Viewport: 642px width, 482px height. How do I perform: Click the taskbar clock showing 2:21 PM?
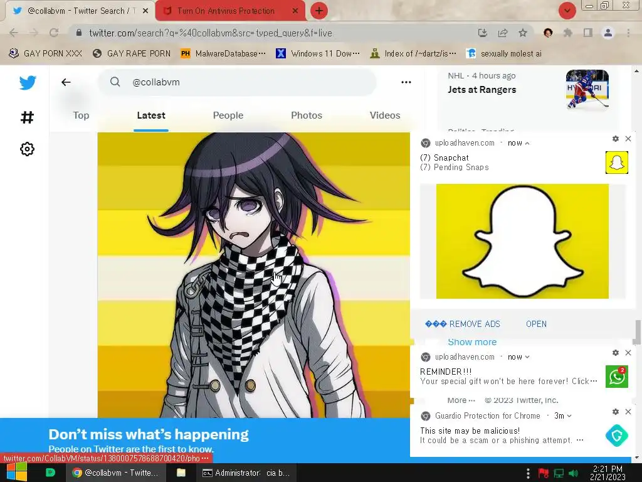[x=608, y=473]
